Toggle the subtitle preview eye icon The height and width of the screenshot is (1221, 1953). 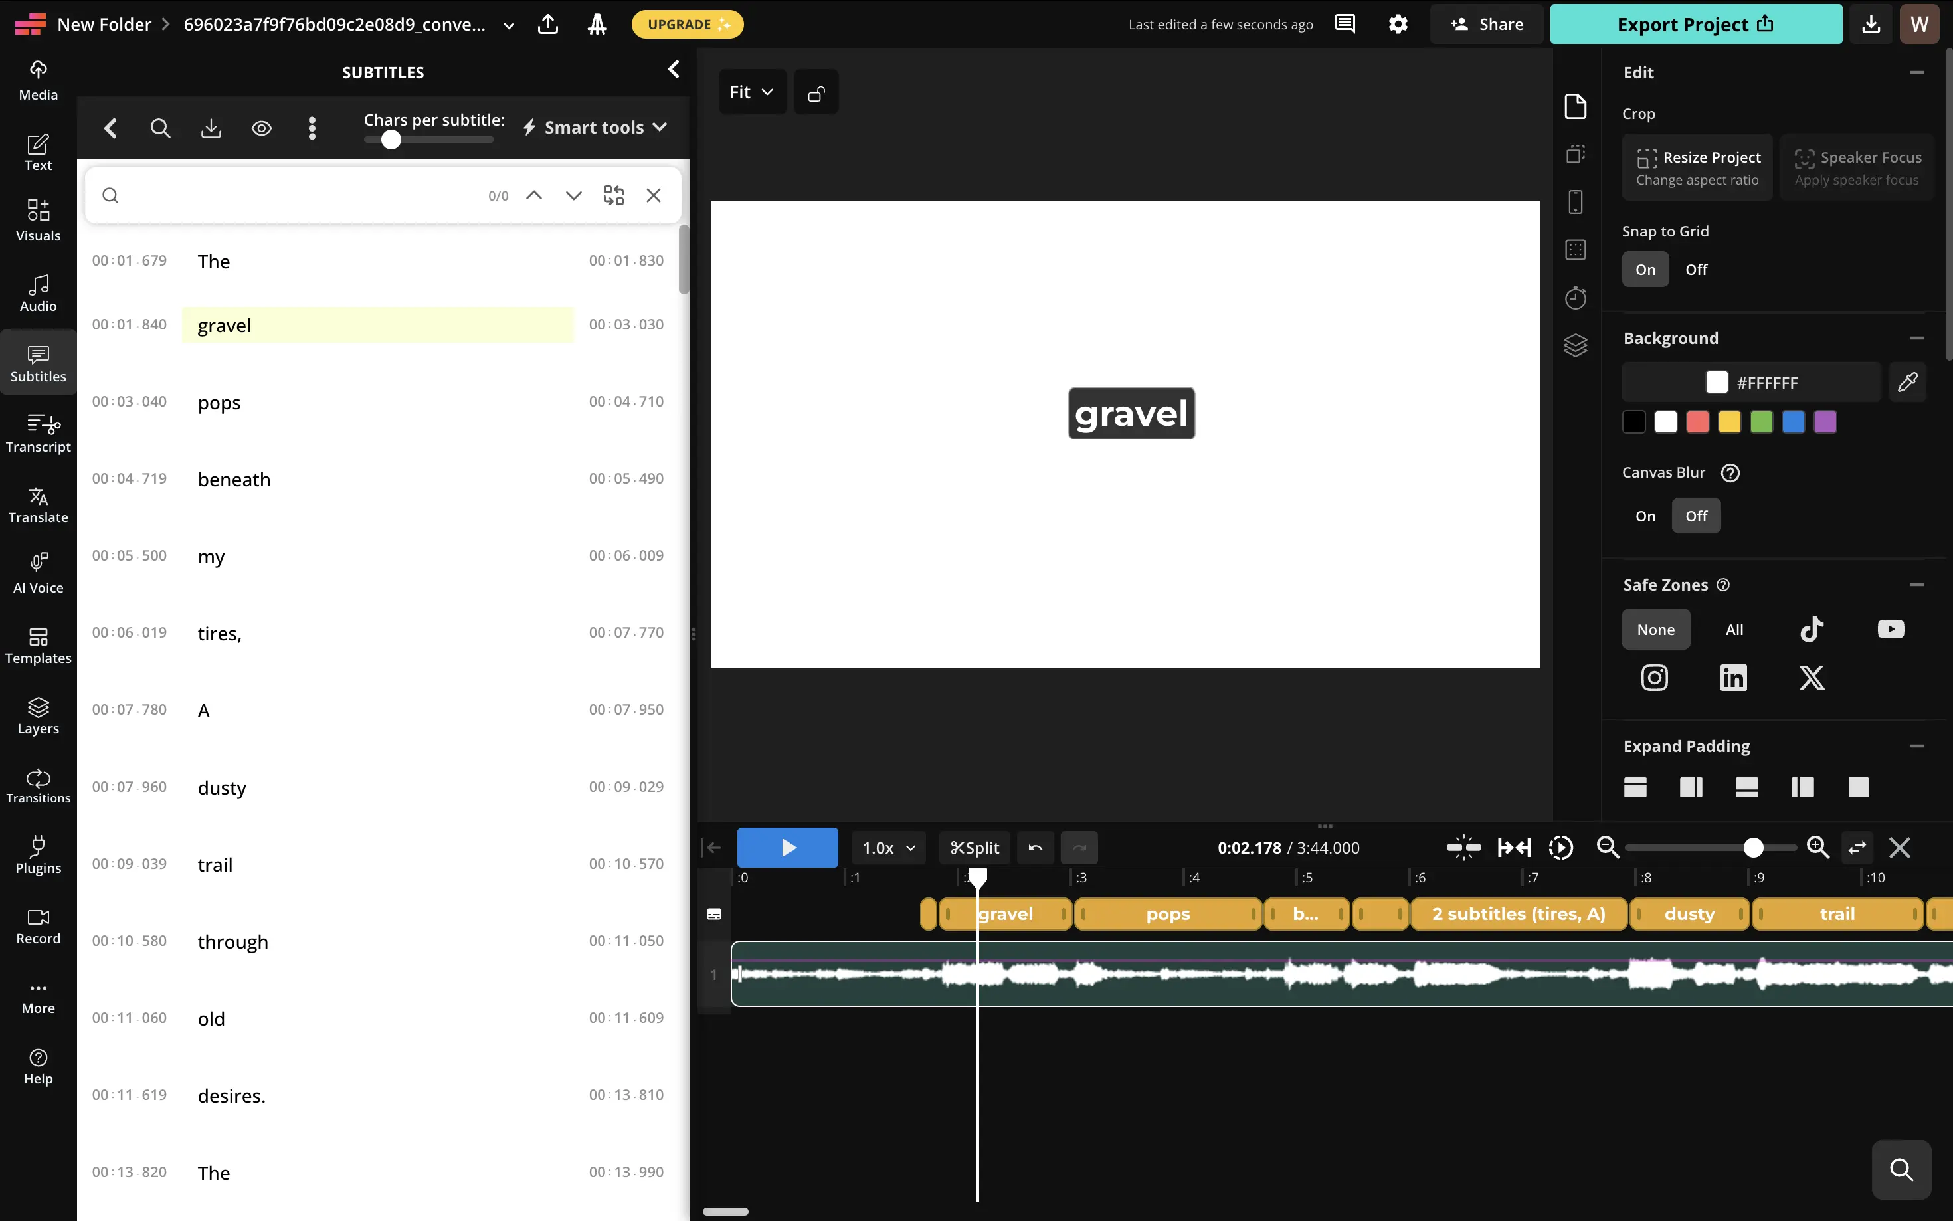[x=262, y=128]
